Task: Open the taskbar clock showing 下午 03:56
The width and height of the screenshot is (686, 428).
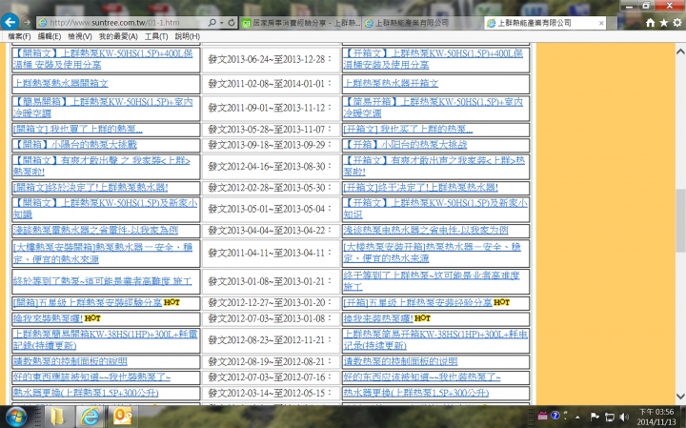Action: pos(656,417)
